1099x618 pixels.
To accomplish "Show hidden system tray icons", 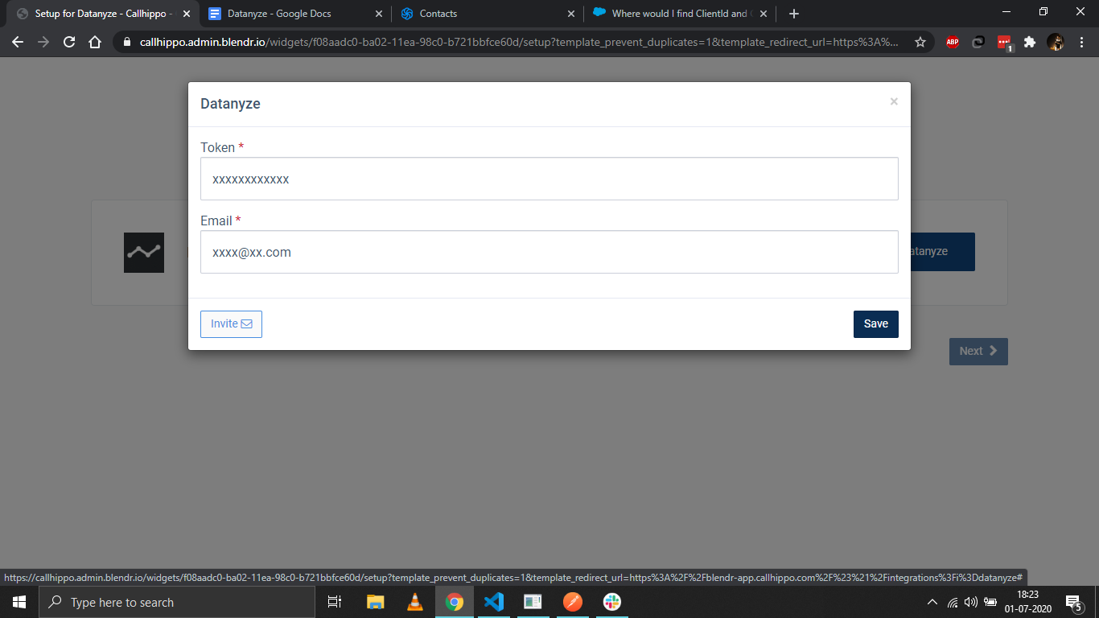I will click(932, 602).
